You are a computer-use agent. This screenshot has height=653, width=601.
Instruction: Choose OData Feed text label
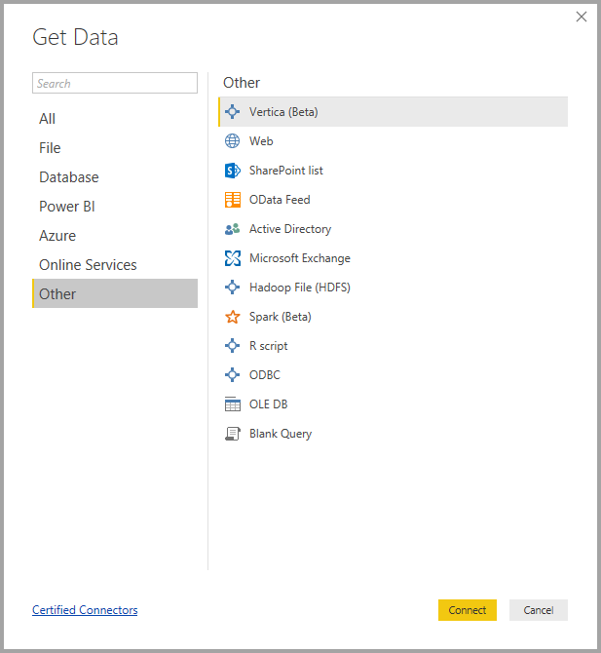tap(280, 200)
